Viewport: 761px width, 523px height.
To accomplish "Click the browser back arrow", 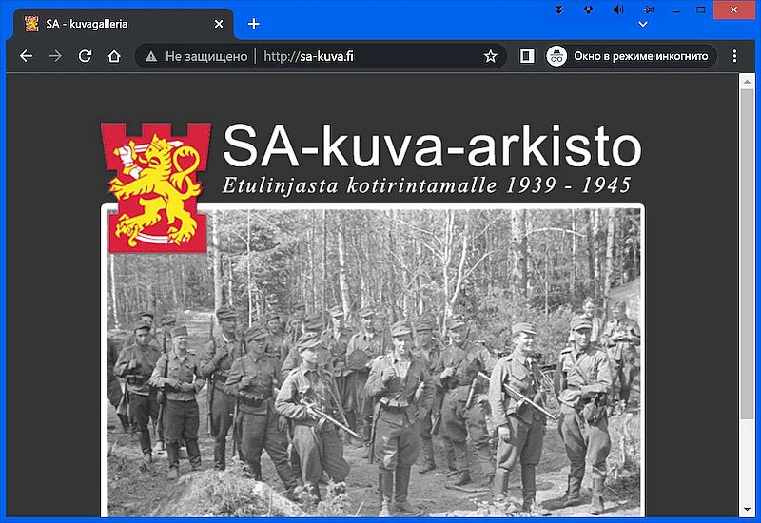I will point(26,56).
